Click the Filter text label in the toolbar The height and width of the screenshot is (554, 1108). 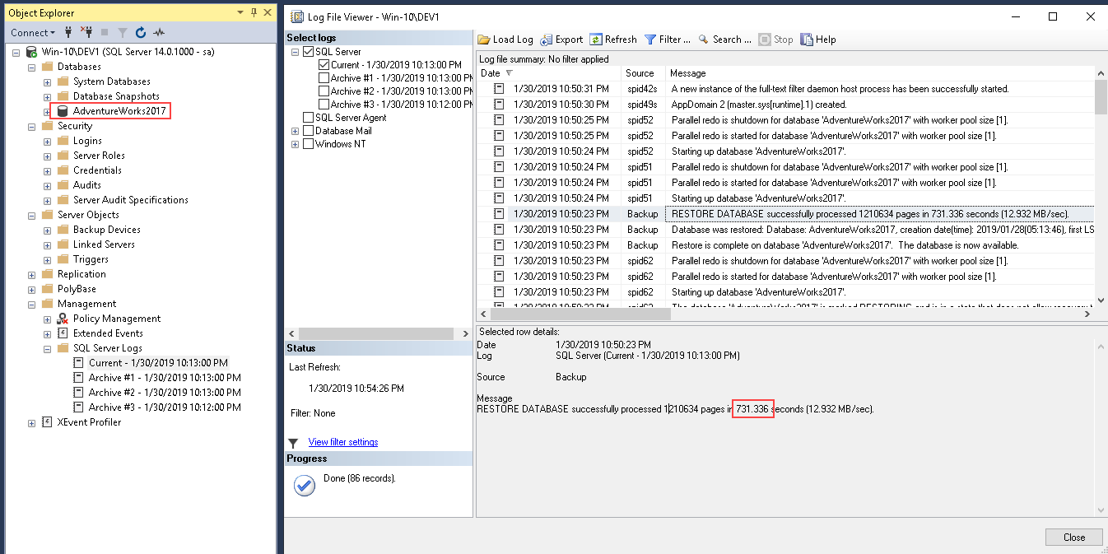pos(675,40)
